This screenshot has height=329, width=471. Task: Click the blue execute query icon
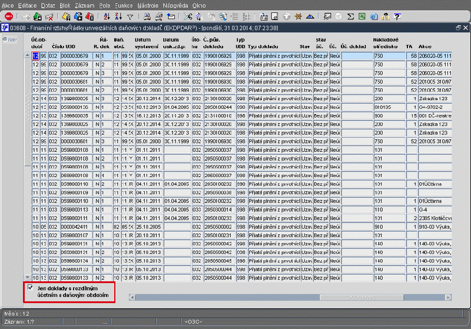[78, 16]
